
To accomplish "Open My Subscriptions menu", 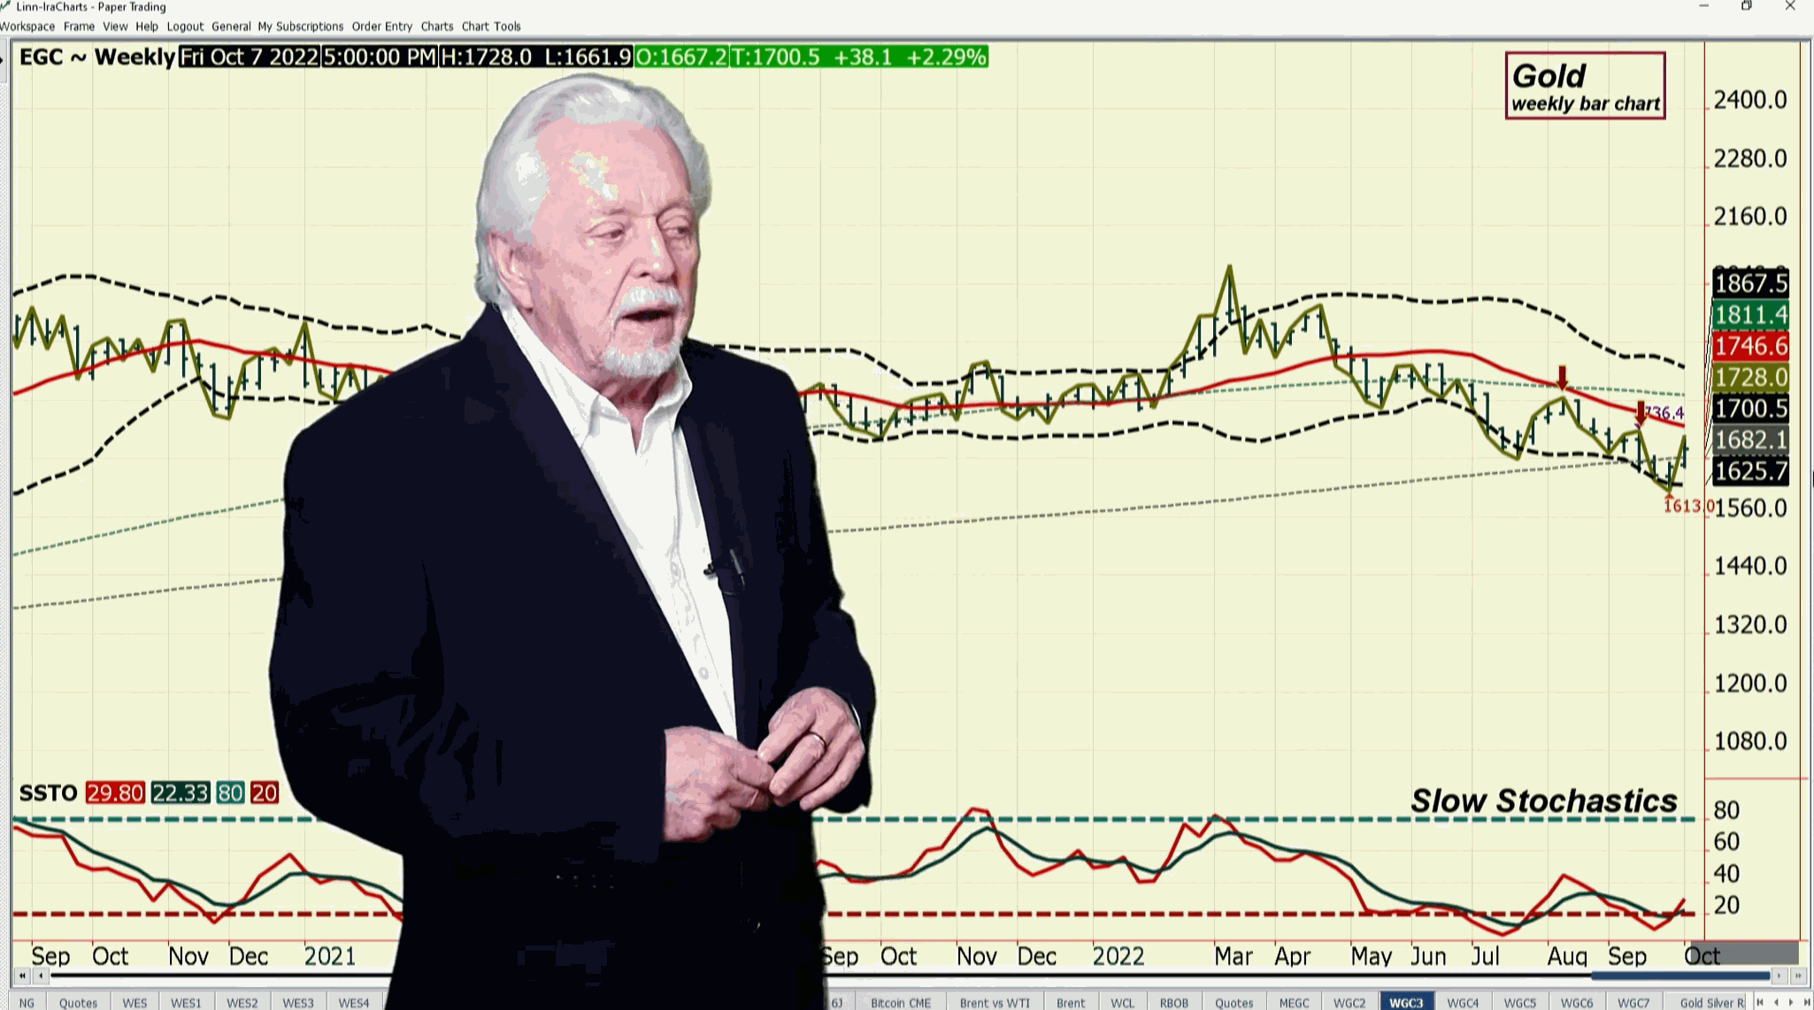I will 300,27.
